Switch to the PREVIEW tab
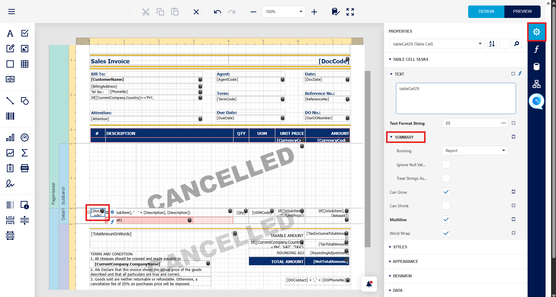This screenshot has width=556, height=297. click(x=522, y=12)
